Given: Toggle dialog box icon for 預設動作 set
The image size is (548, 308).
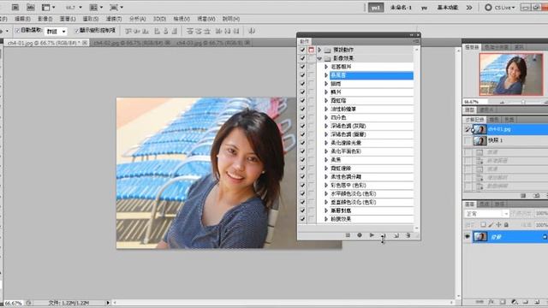Looking at the screenshot, I should 311,50.
